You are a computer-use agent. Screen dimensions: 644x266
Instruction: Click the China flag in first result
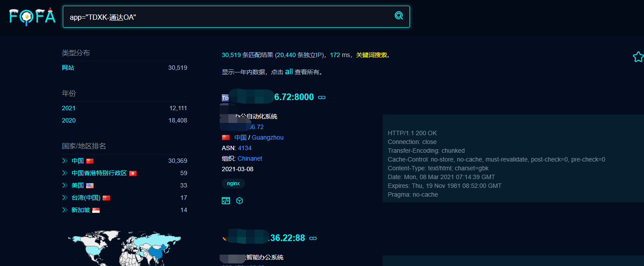(x=226, y=137)
